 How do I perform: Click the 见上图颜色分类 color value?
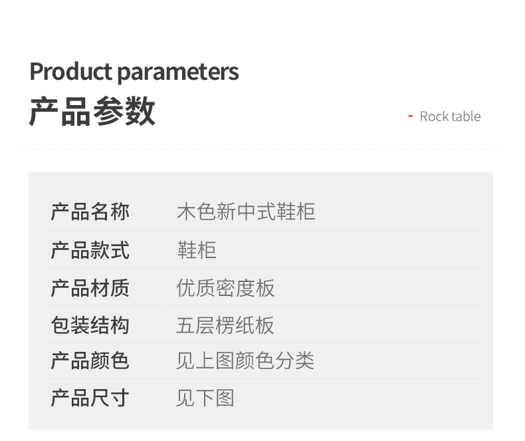(245, 361)
